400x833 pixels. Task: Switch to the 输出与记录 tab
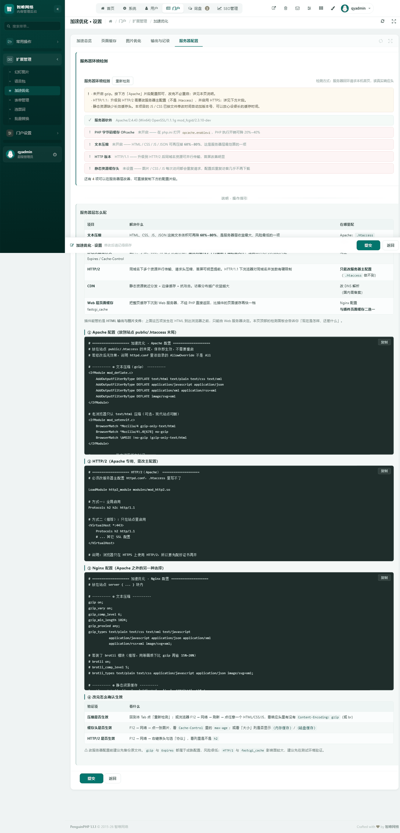pyautogui.click(x=160, y=41)
